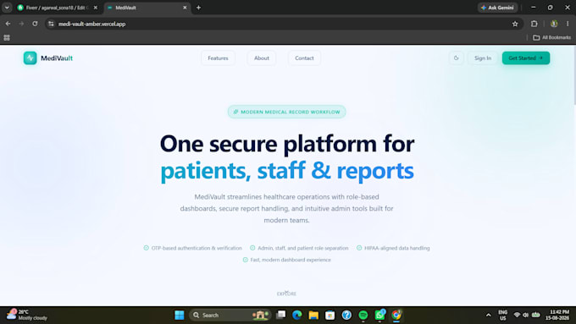The height and width of the screenshot is (324, 576).
Task: Go back to previous page
Action: 8,24
